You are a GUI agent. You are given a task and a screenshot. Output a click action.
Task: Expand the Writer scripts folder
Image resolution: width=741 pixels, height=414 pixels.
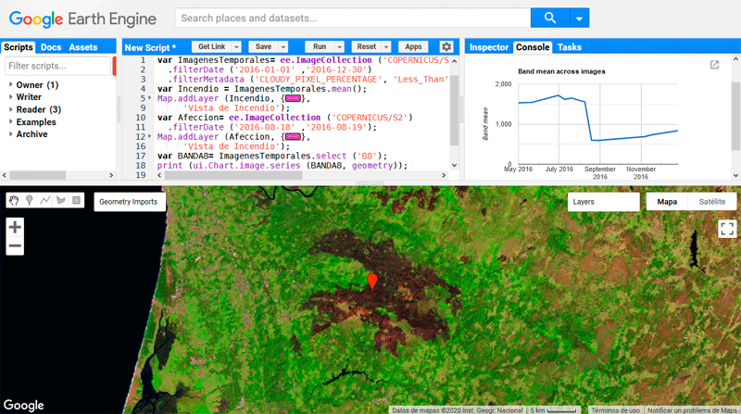(11, 97)
